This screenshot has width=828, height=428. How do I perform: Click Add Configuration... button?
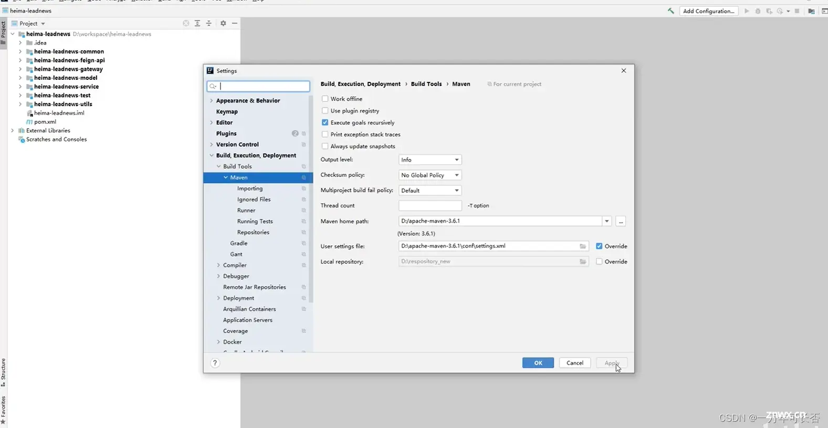[709, 11]
